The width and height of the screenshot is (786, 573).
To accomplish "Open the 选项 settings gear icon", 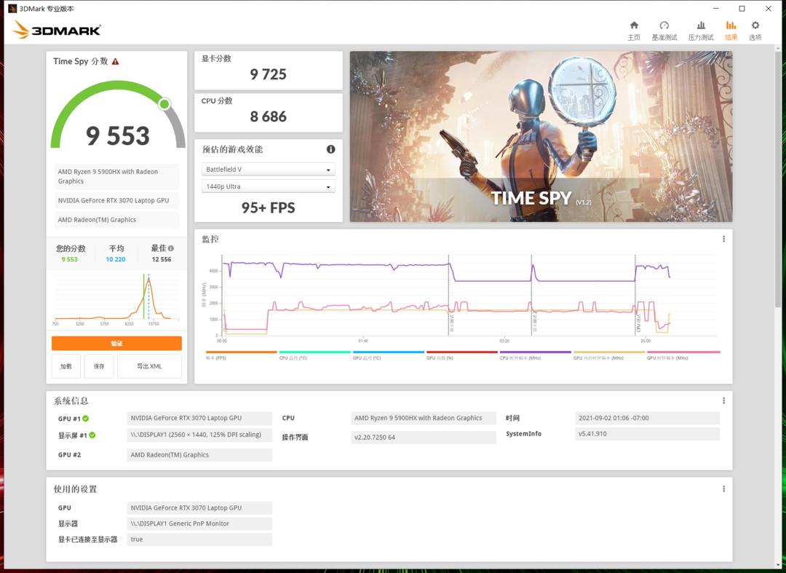I will (x=755, y=27).
